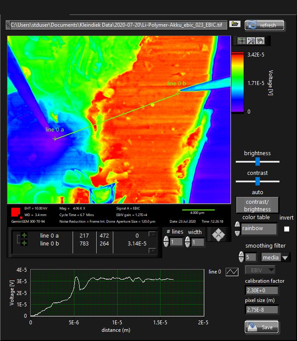Activate the zoom magnifier tool

(251, 41)
